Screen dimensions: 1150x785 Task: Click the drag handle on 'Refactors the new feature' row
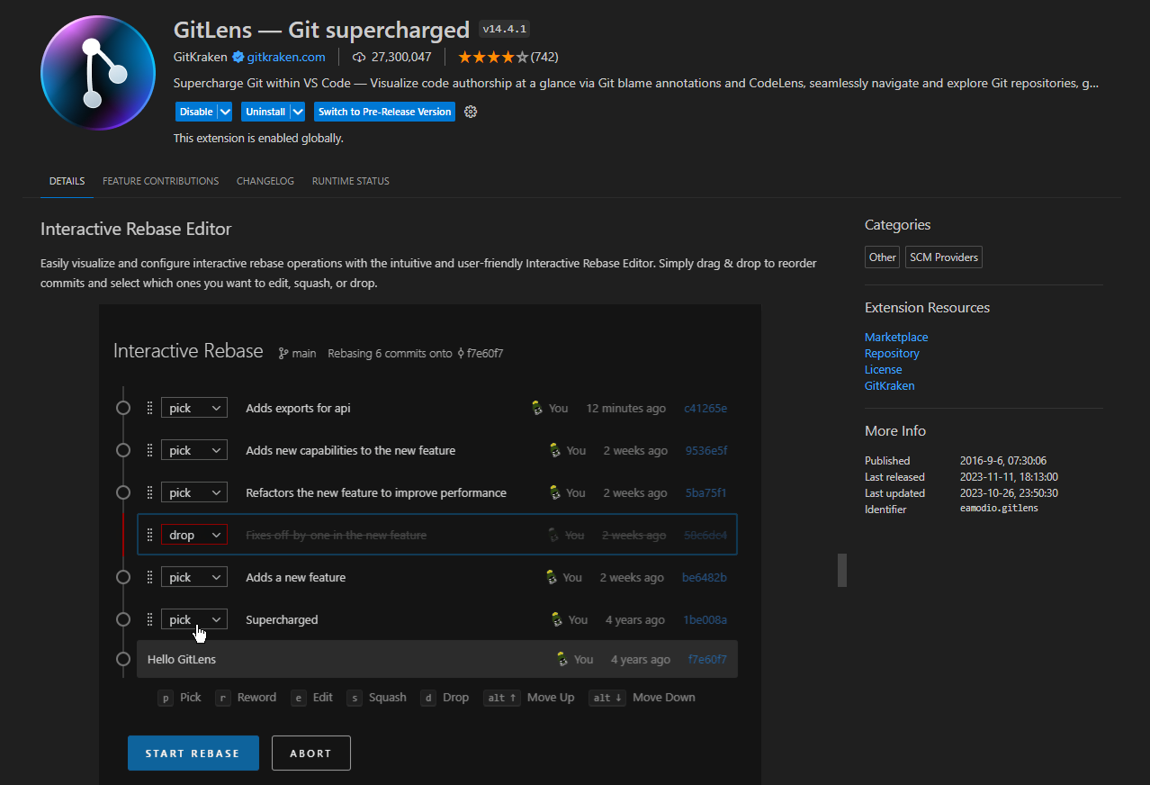click(x=149, y=492)
